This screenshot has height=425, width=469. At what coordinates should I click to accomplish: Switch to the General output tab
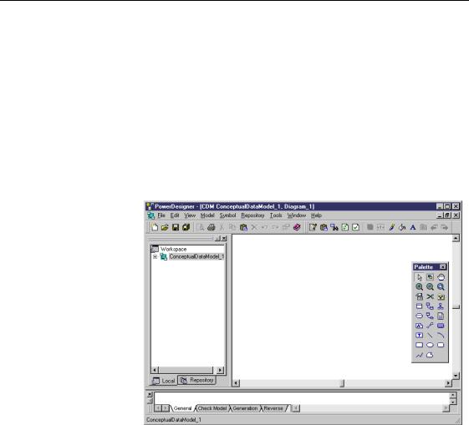[182, 408]
